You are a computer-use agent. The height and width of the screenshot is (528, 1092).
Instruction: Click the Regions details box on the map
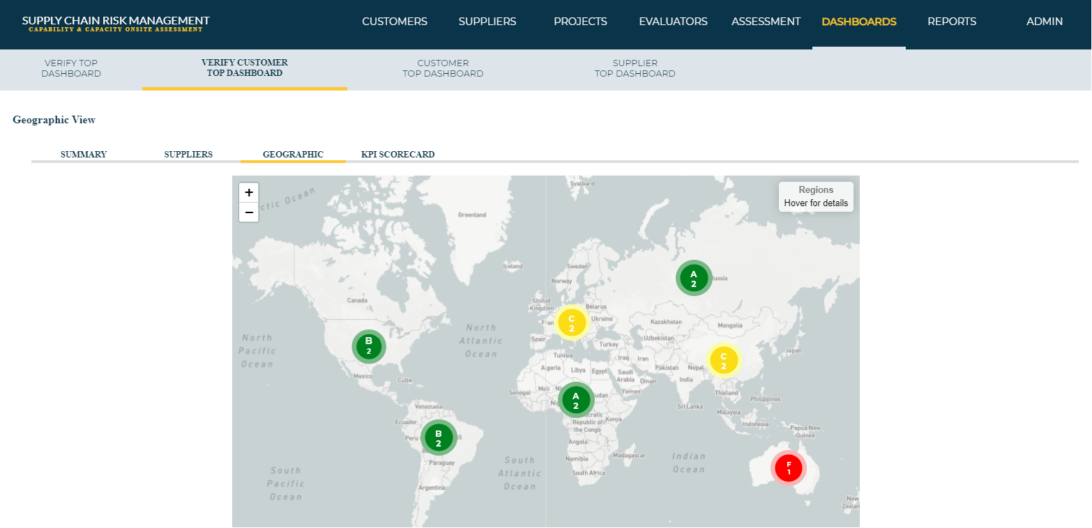[816, 196]
